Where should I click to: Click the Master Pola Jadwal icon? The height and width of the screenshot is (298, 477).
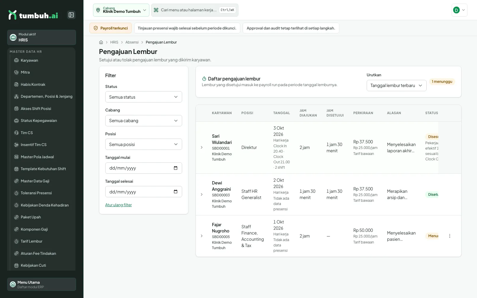[x=16, y=157]
